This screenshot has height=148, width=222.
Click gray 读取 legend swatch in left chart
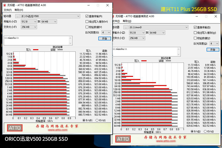coord(60,50)
